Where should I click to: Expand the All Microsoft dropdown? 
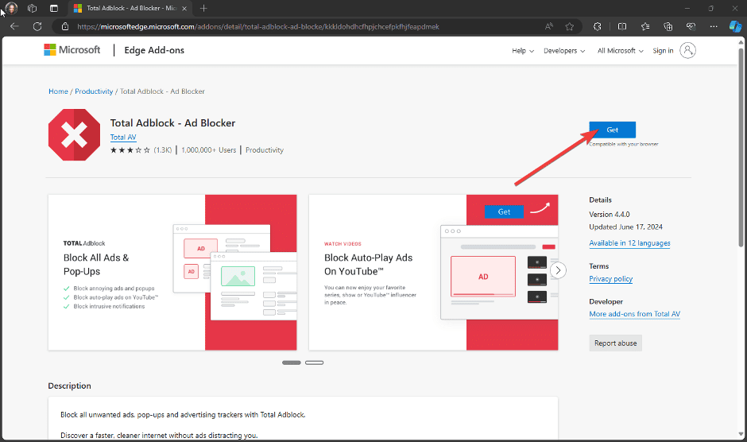621,51
